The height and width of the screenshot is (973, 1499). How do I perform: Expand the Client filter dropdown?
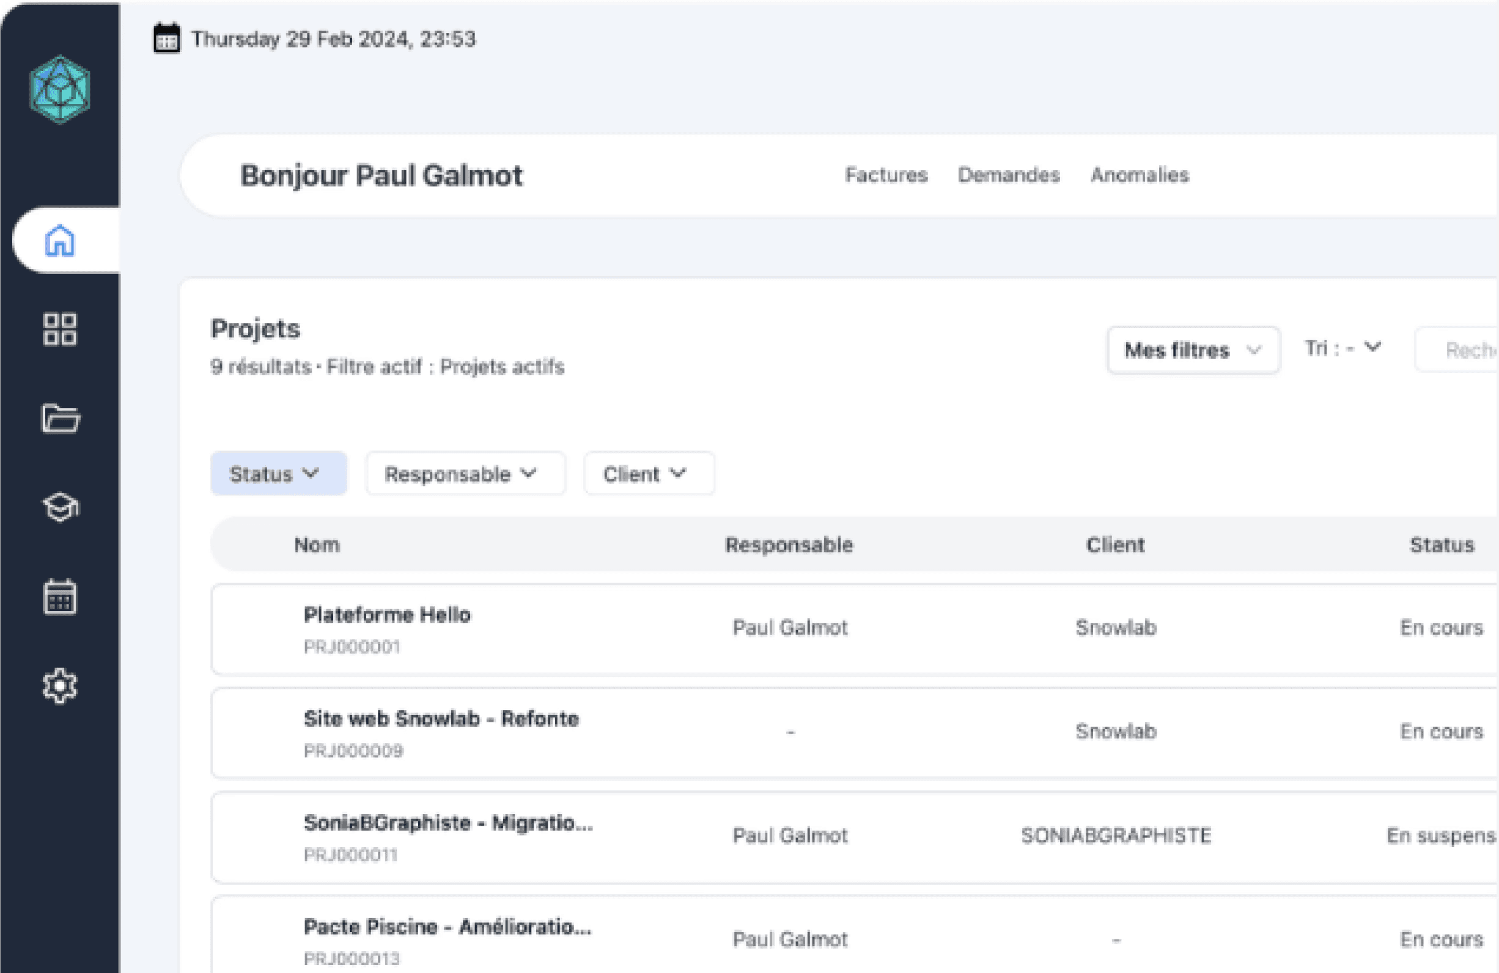(648, 474)
